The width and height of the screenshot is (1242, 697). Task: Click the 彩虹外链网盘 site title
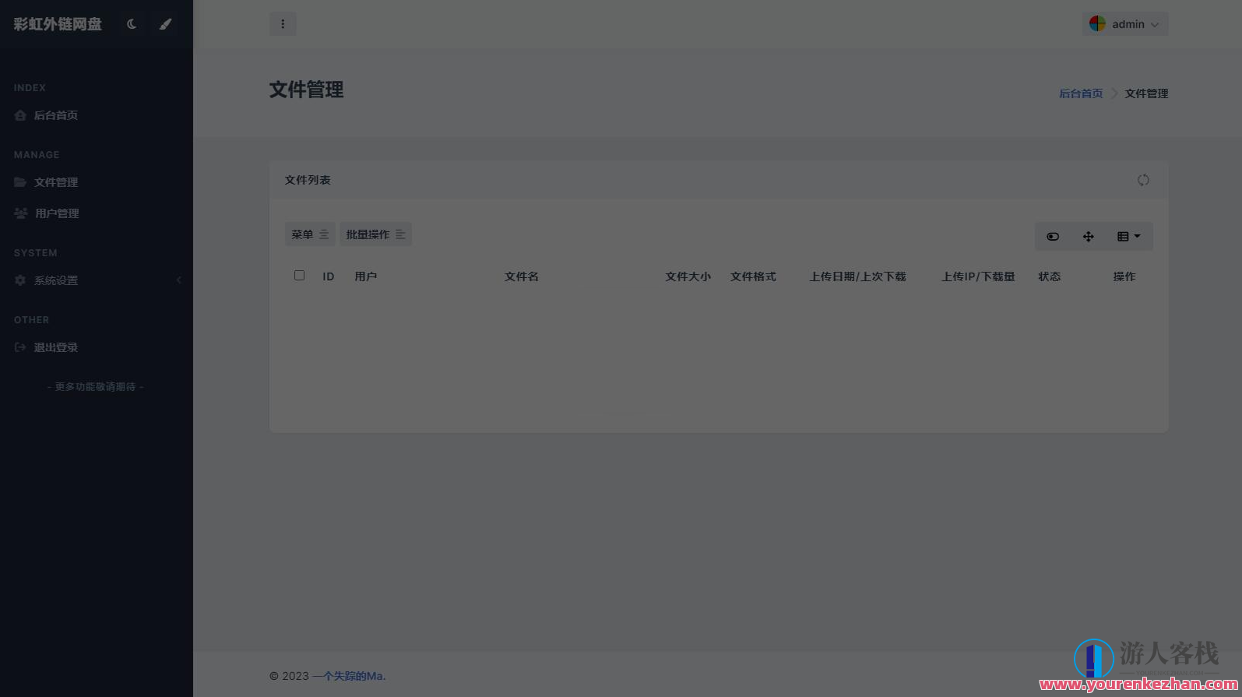(x=58, y=24)
